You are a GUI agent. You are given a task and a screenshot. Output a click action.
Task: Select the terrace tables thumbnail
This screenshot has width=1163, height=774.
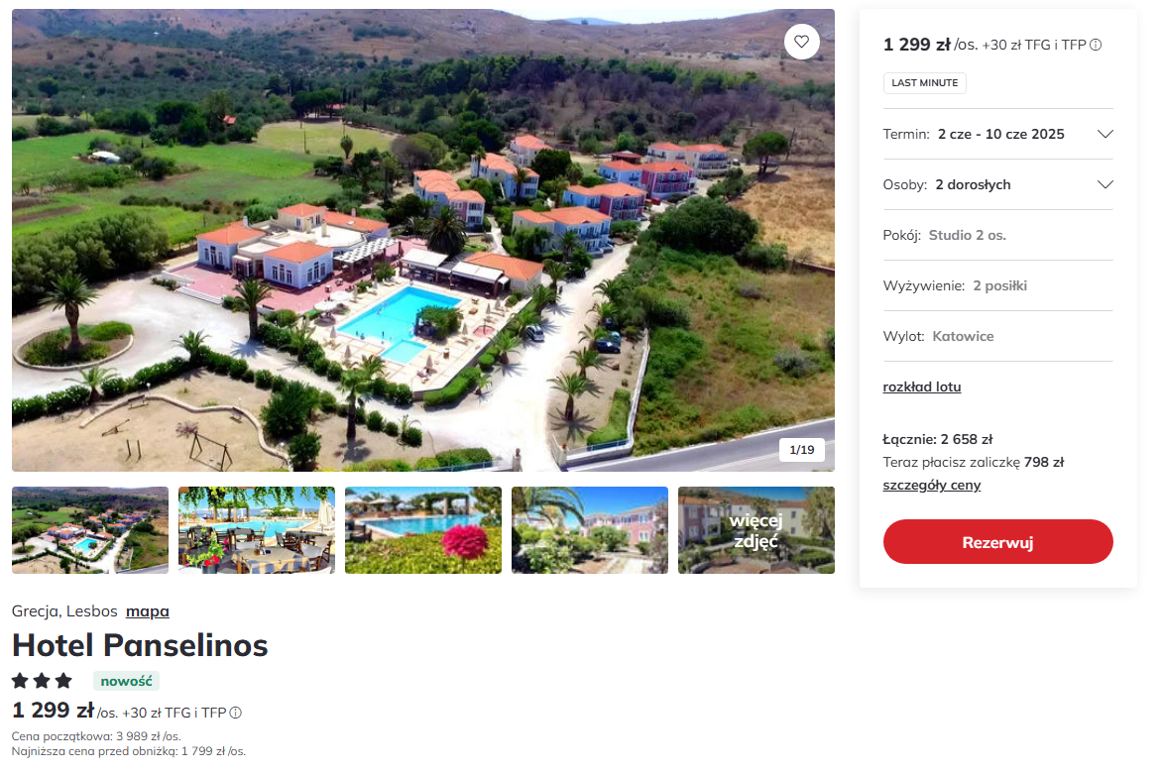[x=257, y=530]
